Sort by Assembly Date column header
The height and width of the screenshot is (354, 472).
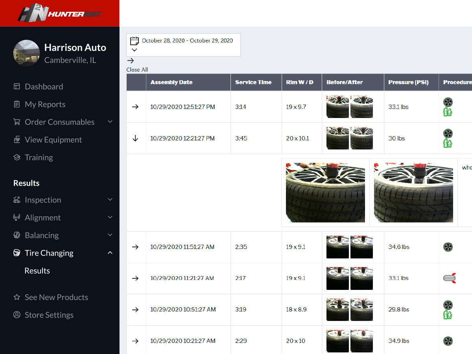pyautogui.click(x=171, y=82)
